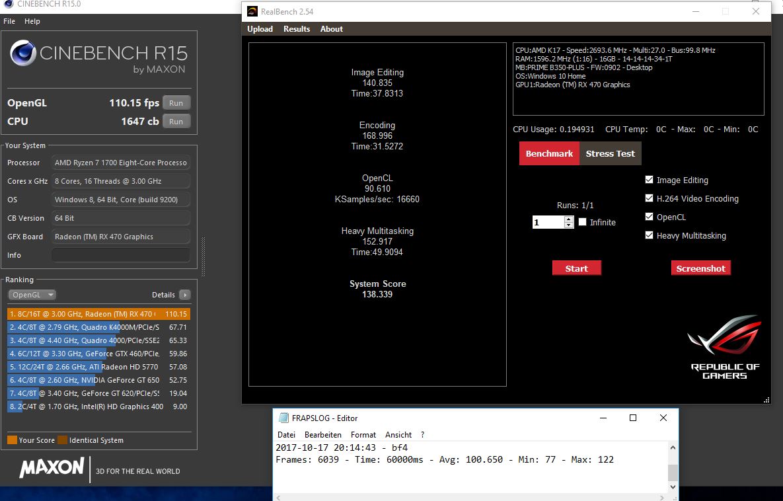Switch to the Benchmark tab
Image resolution: width=783 pixels, height=501 pixels.
pyautogui.click(x=549, y=153)
